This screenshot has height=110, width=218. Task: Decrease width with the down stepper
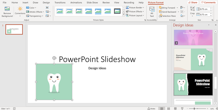[211, 15]
